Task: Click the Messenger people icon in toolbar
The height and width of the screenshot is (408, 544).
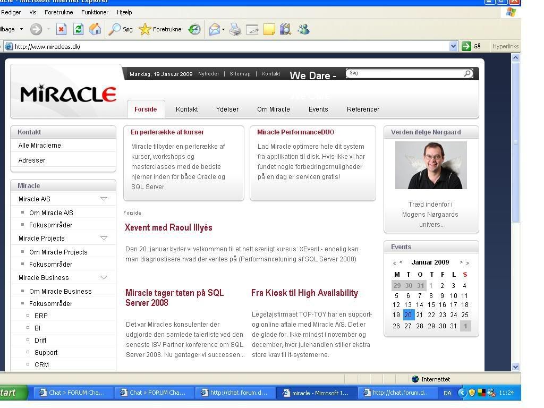Action: [303, 30]
